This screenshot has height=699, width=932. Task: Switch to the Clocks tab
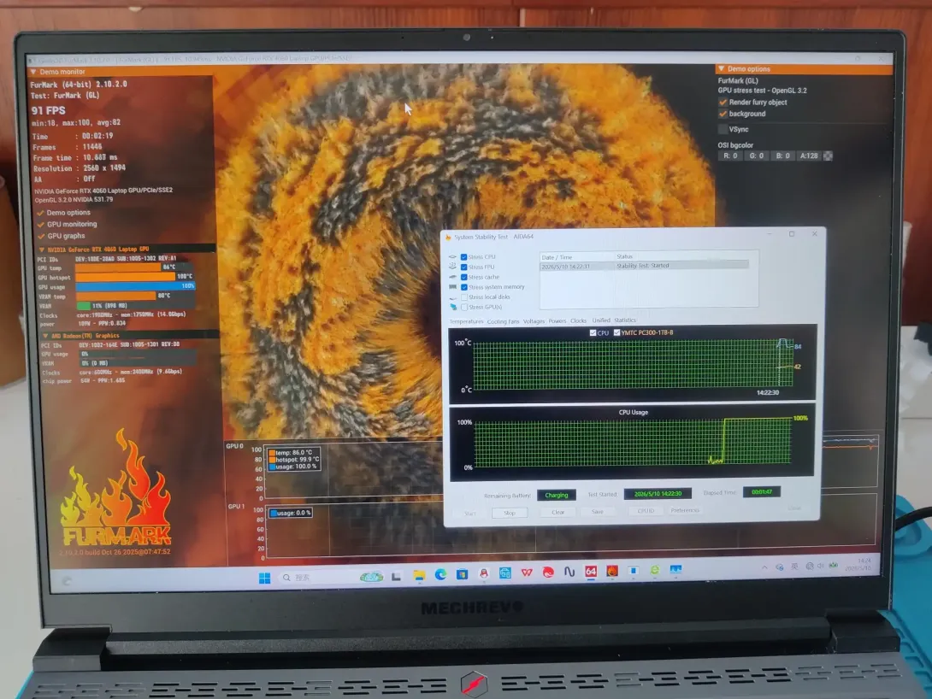(x=578, y=320)
